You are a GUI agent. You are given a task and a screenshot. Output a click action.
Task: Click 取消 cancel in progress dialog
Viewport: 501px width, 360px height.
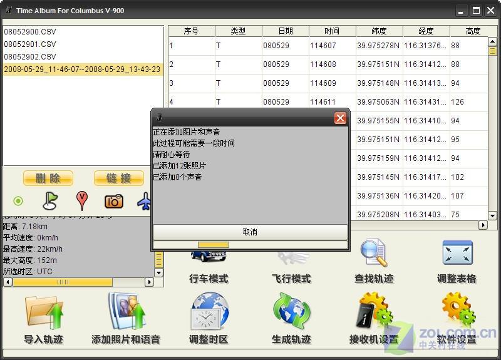250,232
